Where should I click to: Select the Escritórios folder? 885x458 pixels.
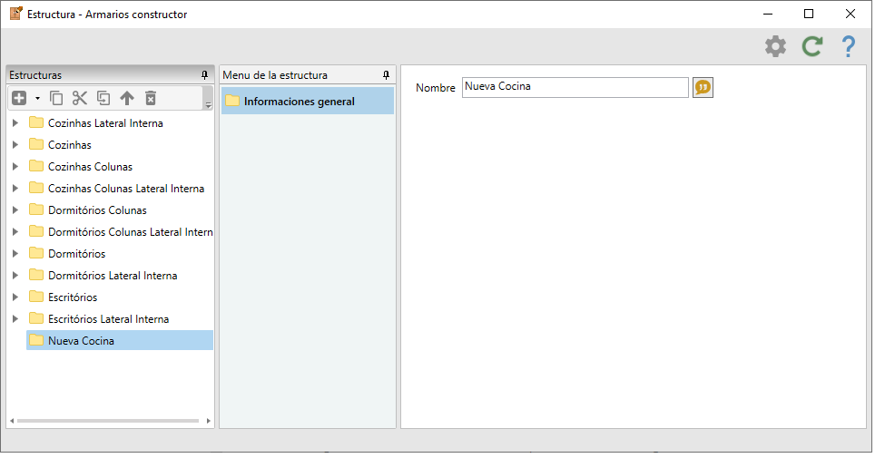pos(63,297)
